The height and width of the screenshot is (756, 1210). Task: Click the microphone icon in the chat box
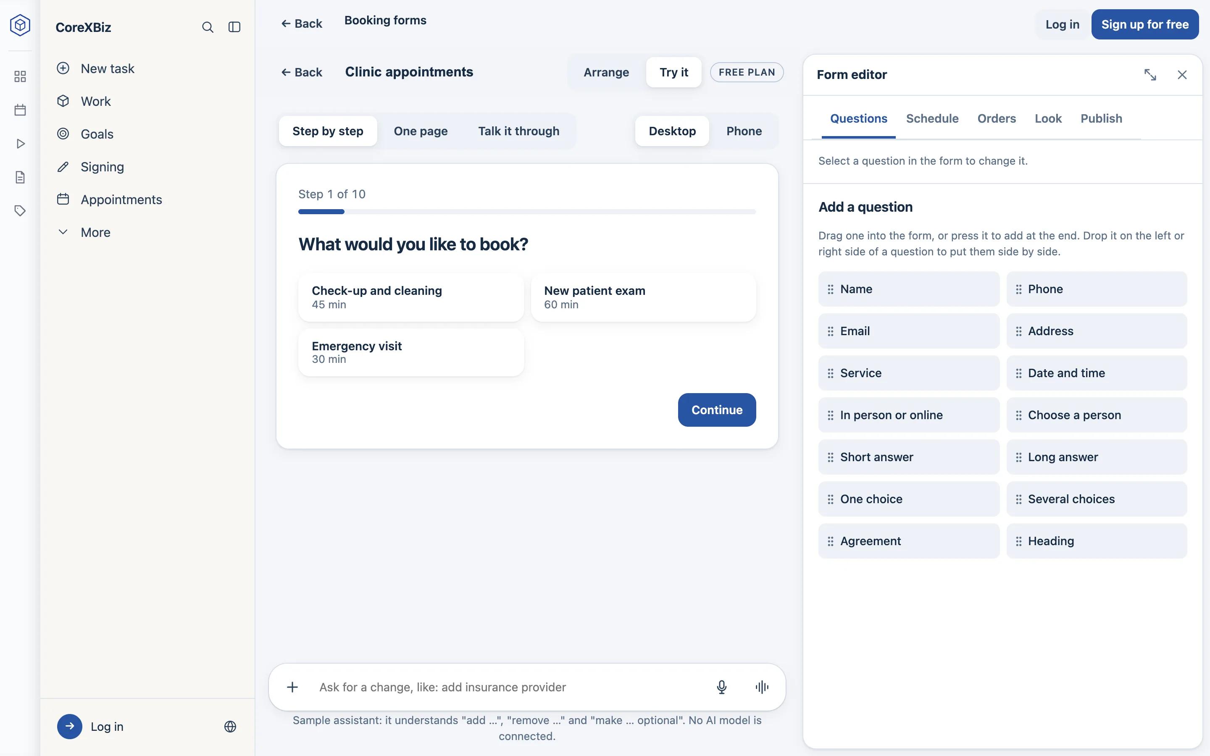pos(721,687)
